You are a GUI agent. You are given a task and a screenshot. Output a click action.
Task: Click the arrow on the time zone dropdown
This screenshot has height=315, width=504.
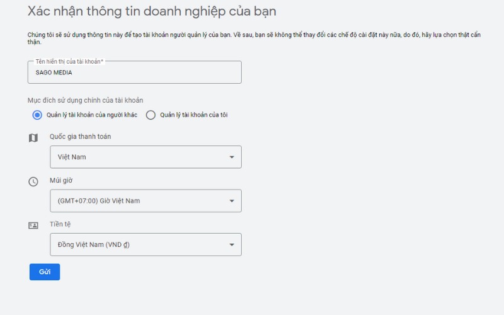click(231, 201)
